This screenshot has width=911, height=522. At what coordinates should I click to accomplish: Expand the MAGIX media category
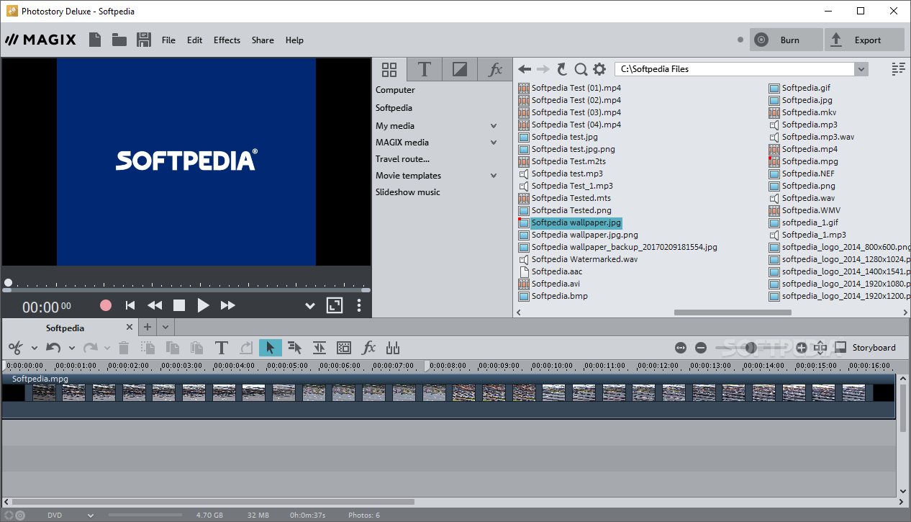click(x=494, y=143)
